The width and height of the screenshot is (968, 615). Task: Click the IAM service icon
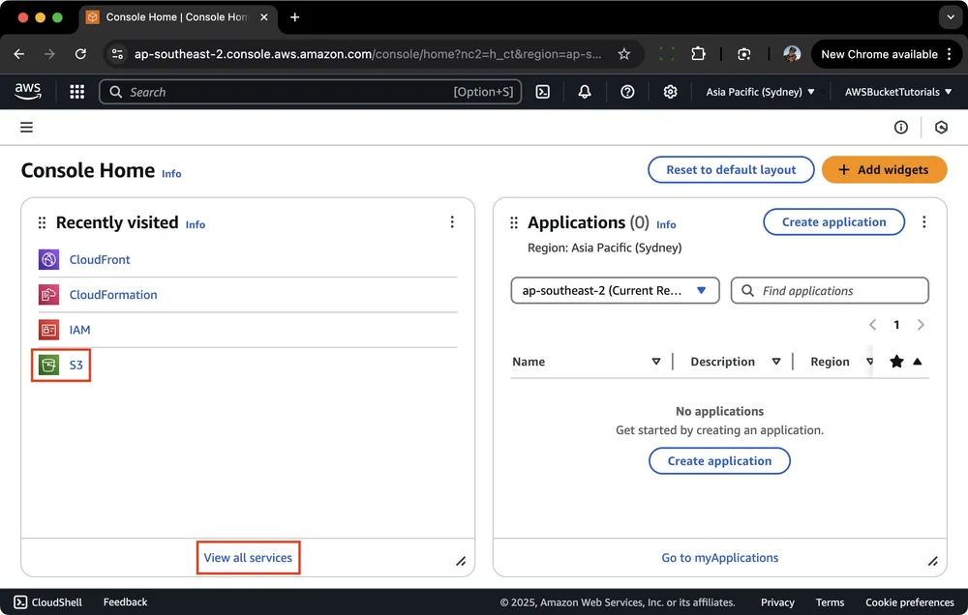pyautogui.click(x=48, y=330)
